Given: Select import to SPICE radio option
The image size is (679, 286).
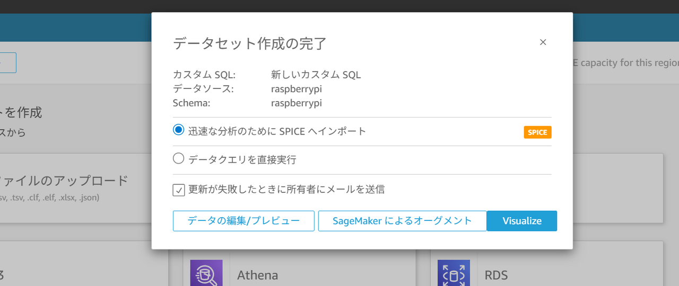Looking at the screenshot, I should click(x=179, y=130).
